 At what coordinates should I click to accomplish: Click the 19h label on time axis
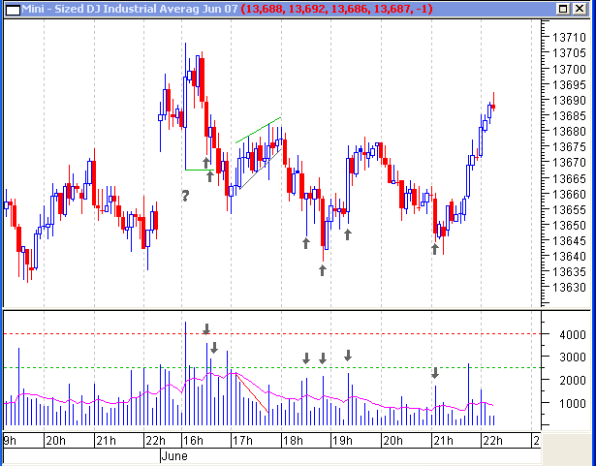[342, 441]
